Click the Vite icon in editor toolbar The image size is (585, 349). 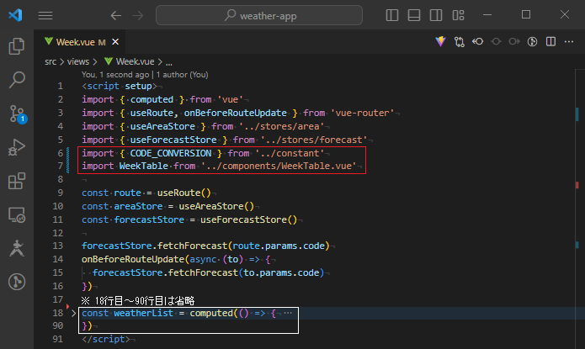pyautogui.click(x=440, y=42)
